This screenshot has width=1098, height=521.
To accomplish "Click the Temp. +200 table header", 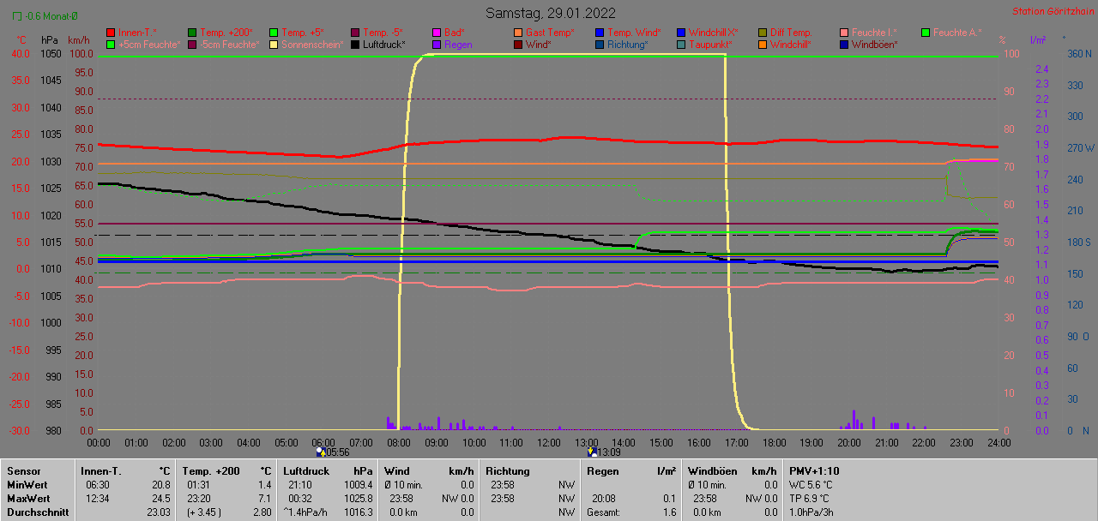I will [x=211, y=470].
